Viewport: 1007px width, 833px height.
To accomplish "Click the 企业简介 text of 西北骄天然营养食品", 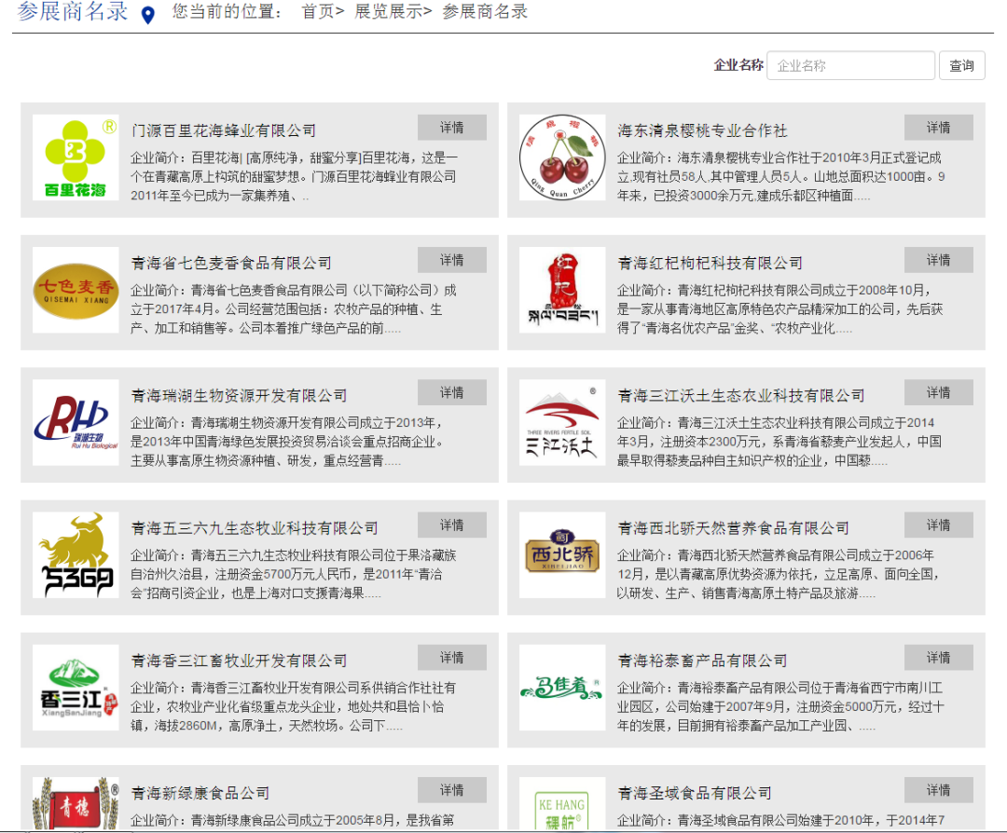I will 779,574.
